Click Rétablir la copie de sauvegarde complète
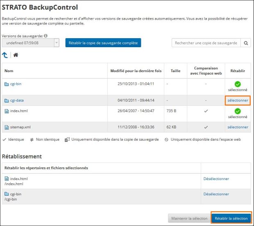254x226 pixels. pyautogui.click(x=103, y=43)
